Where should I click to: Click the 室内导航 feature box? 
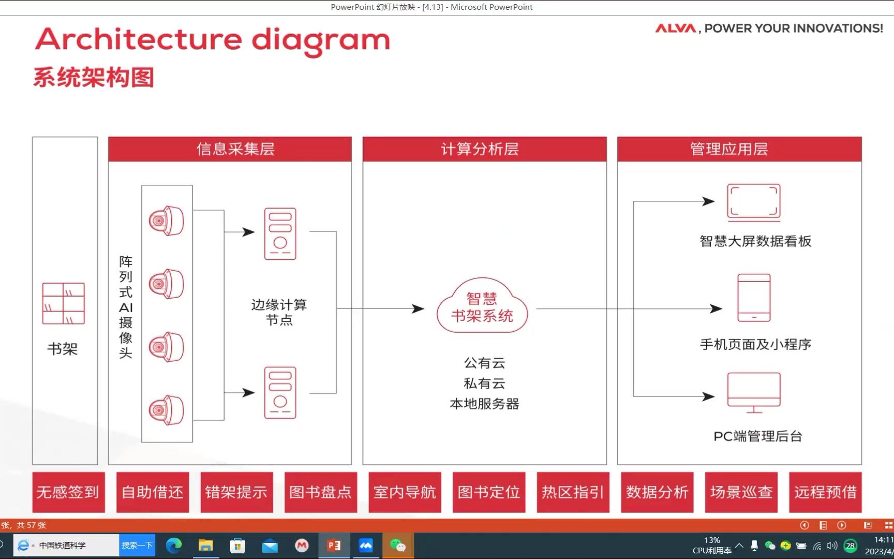pyautogui.click(x=405, y=492)
